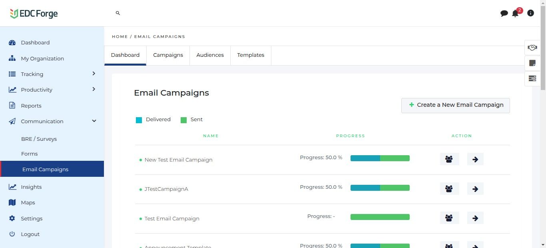Open the handshake side panel icon
Screen dimensions: 546x248
[x=532, y=48]
